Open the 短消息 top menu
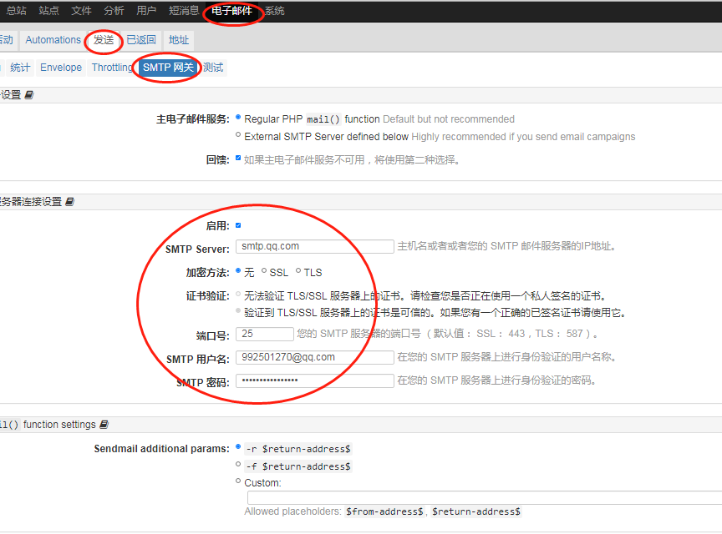Screen dimensions: 722x534 tap(184, 11)
